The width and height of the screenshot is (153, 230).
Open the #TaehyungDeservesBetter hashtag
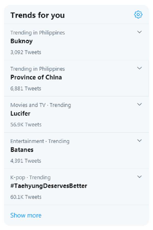49,186
